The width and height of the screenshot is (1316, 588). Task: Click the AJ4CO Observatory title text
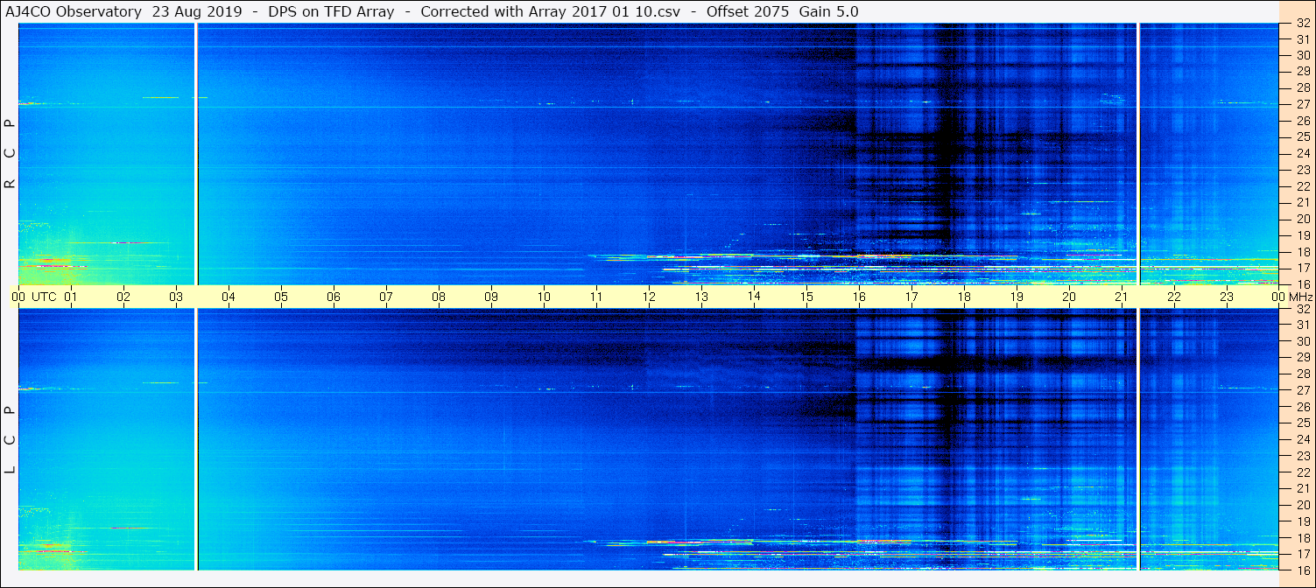(x=74, y=11)
